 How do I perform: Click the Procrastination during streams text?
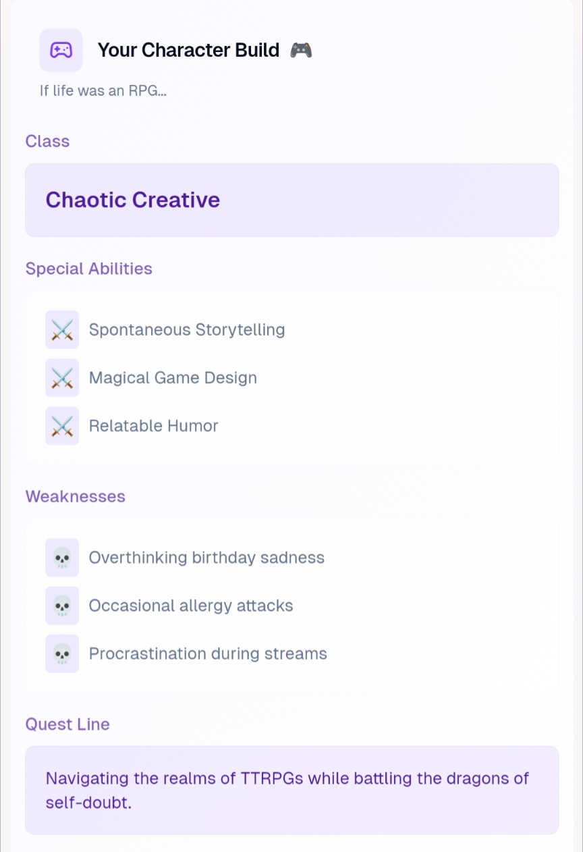[x=208, y=654]
